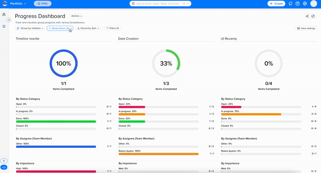Click the Create button
Screen dimensions: 321x173
(276, 4)
